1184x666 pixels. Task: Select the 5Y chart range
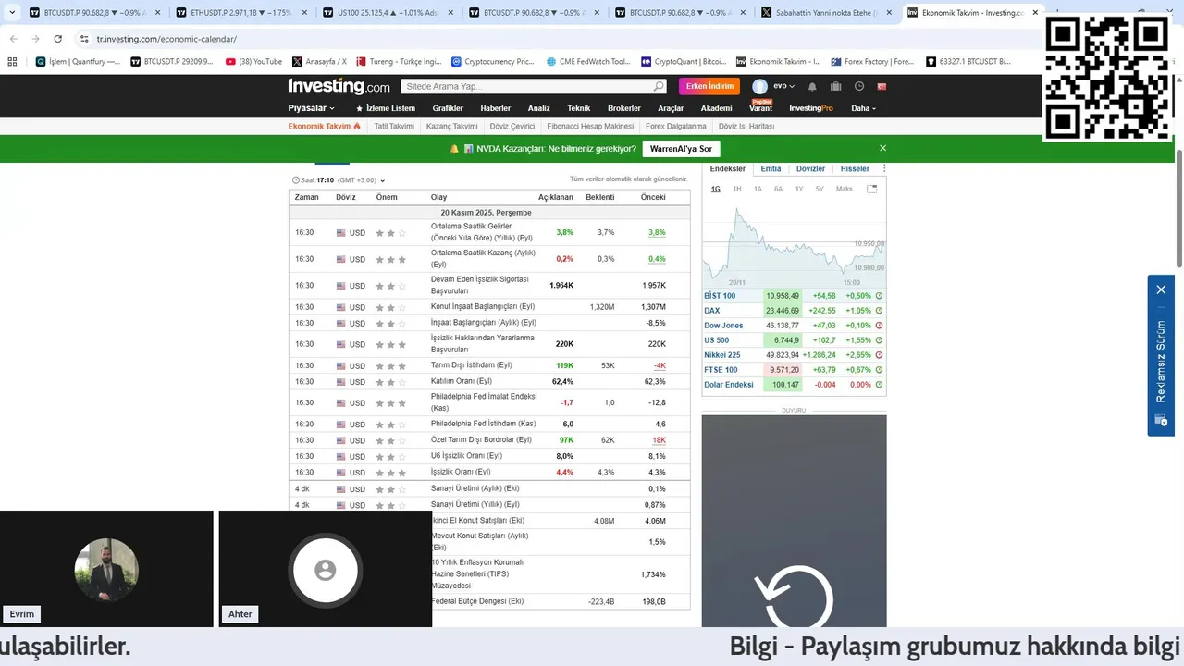pyautogui.click(x=820, y=189)
